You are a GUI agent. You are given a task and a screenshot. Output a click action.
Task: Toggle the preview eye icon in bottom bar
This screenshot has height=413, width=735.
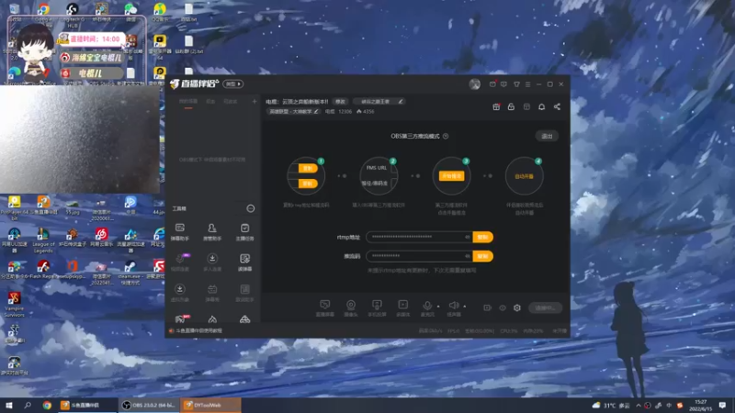click(503, 307)
